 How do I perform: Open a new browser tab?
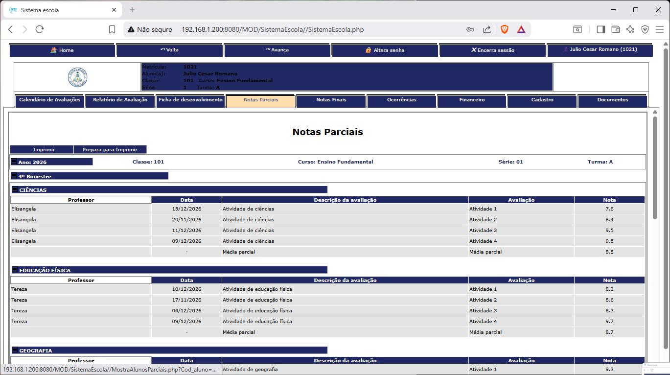coord(132,10)
